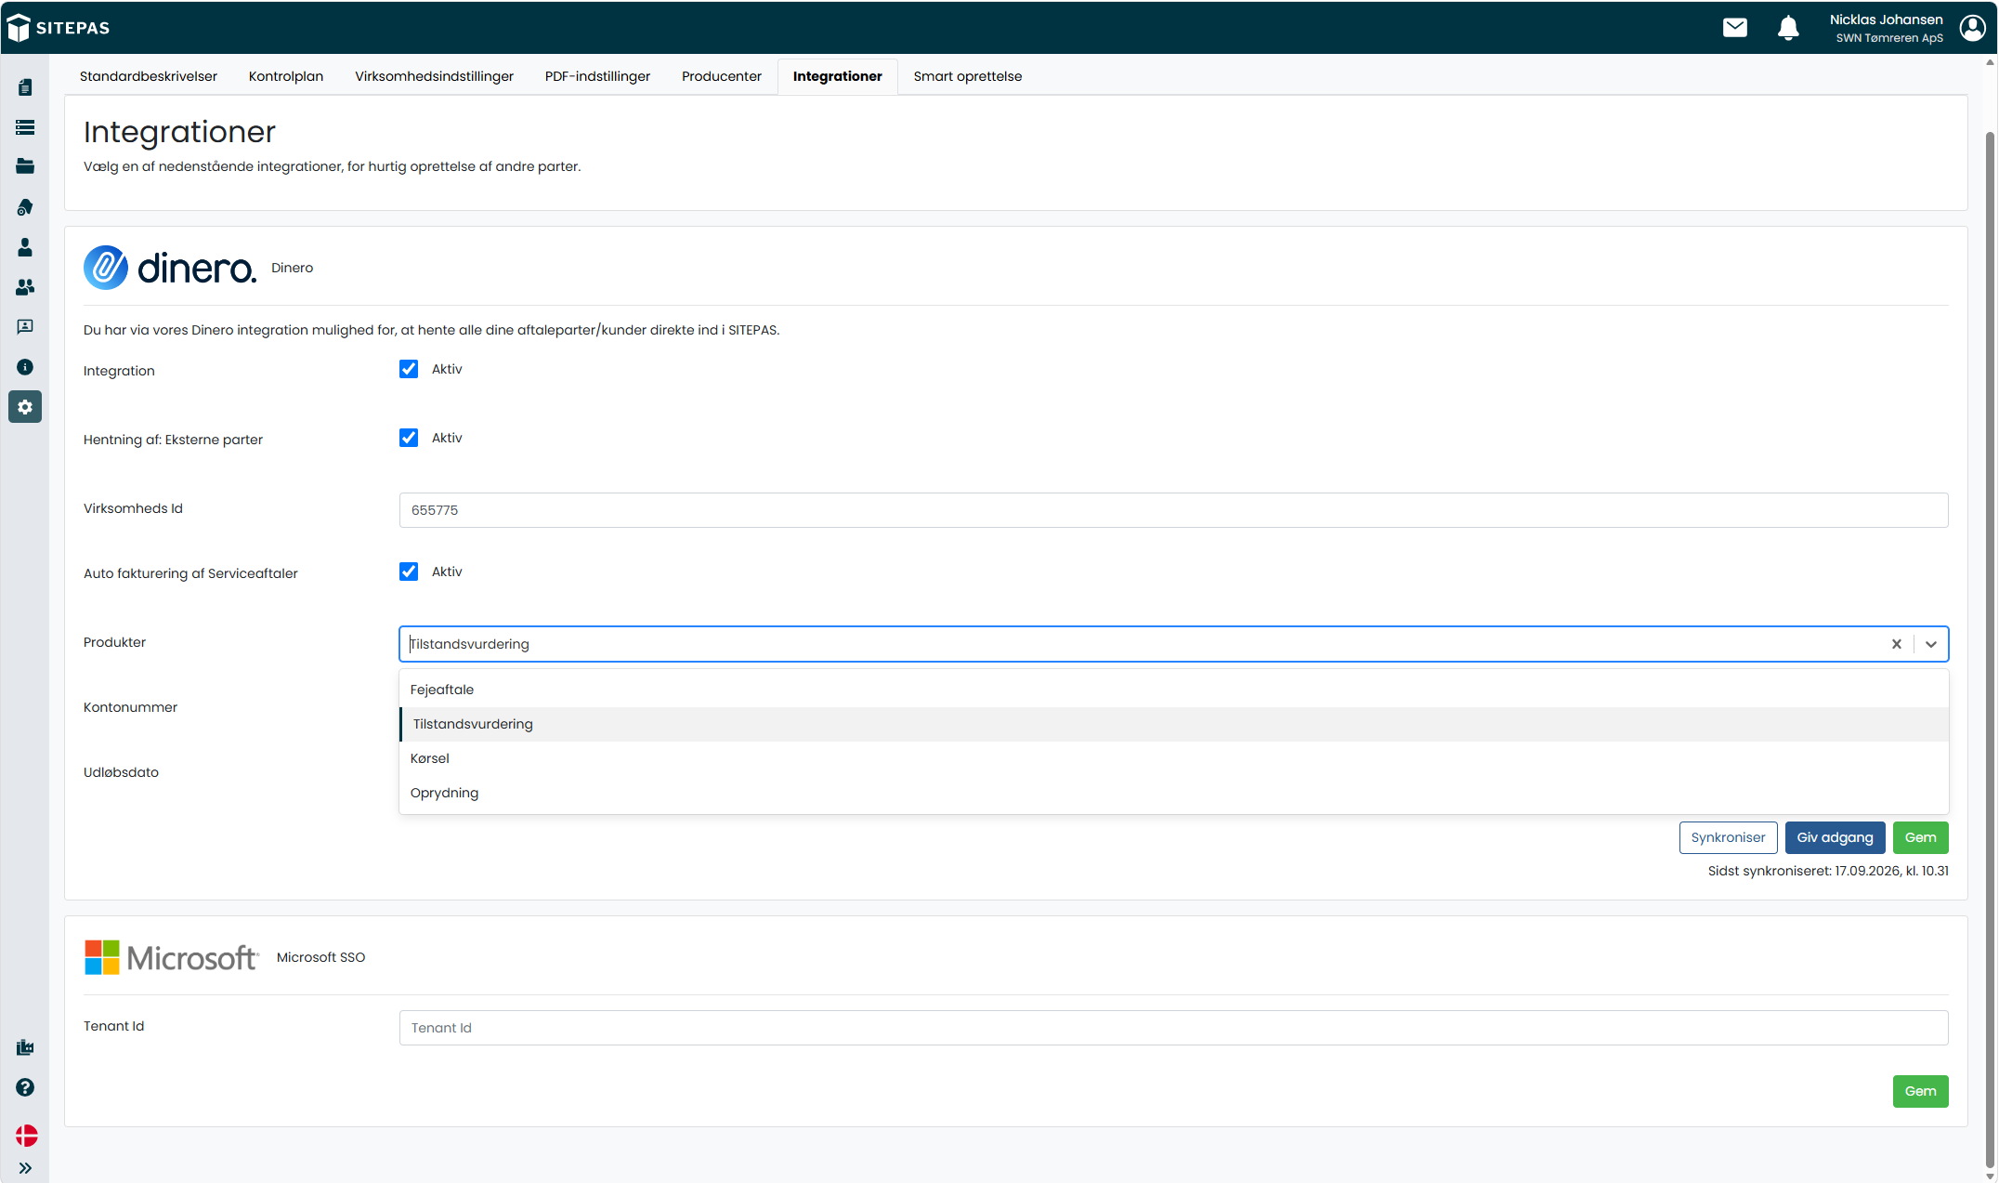Open notifications bell icon
This screenshot has width=1999, height=1183.
coord(1788,28)
